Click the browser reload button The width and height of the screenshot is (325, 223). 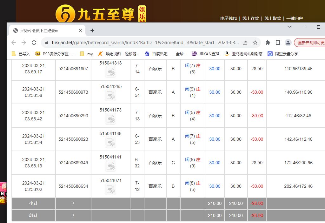(34, 43)
